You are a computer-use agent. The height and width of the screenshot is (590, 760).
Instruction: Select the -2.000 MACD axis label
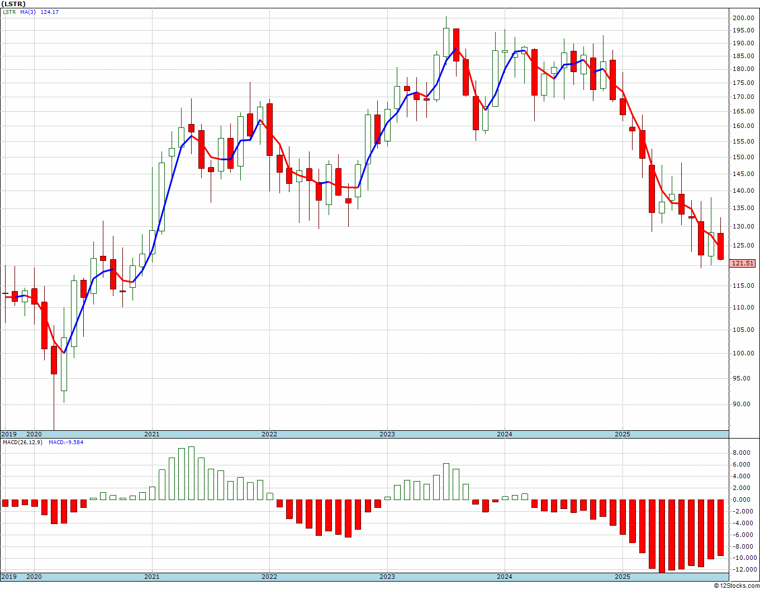coord(742,512)
